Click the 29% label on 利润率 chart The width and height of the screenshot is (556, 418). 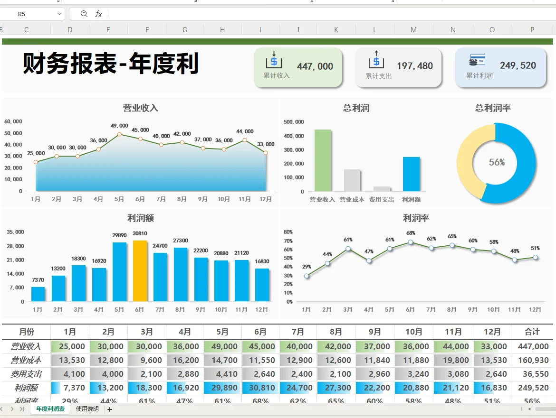pos(307,267)
